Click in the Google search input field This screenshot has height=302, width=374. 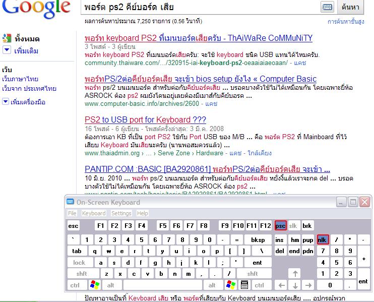201,7
